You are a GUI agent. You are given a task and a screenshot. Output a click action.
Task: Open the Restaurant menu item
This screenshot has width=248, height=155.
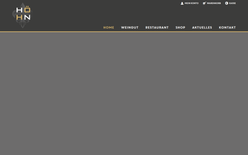coord(157,28)
